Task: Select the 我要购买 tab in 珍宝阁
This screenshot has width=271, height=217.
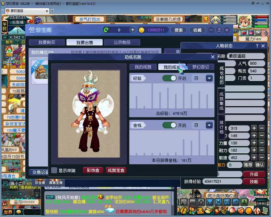Action: pos(47,42)
